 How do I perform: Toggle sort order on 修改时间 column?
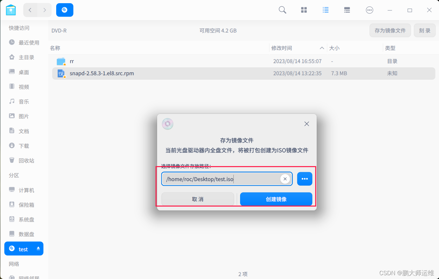282,48
